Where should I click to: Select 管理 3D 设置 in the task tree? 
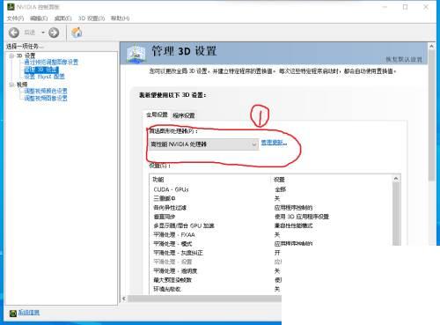click(x=41, y=70)
